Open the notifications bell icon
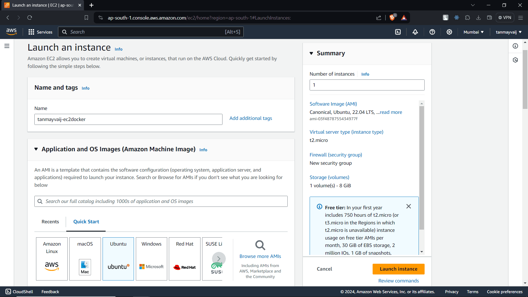Image resolution: width=528 pixels, height=297 pixels. tap(415, 32)
